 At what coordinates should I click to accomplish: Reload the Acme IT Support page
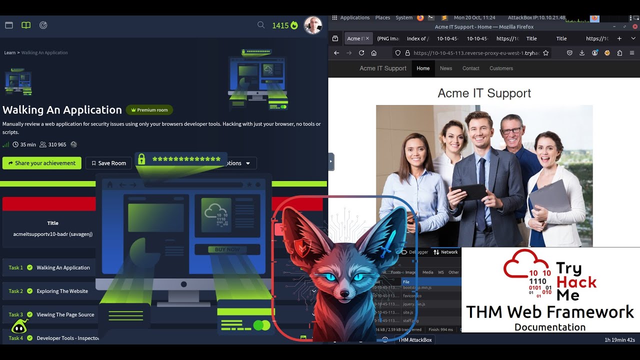pos(361,53)
